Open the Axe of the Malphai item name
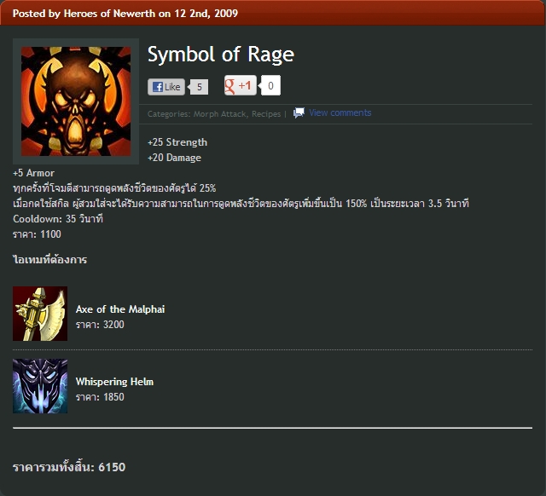The image size is (546, 496). coord(120,309)
